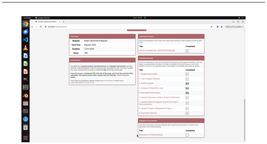The width and height of the screenshot is (267, 144).
Task: Open LibreOffice Writer from the dock
Action: (26, 56)
